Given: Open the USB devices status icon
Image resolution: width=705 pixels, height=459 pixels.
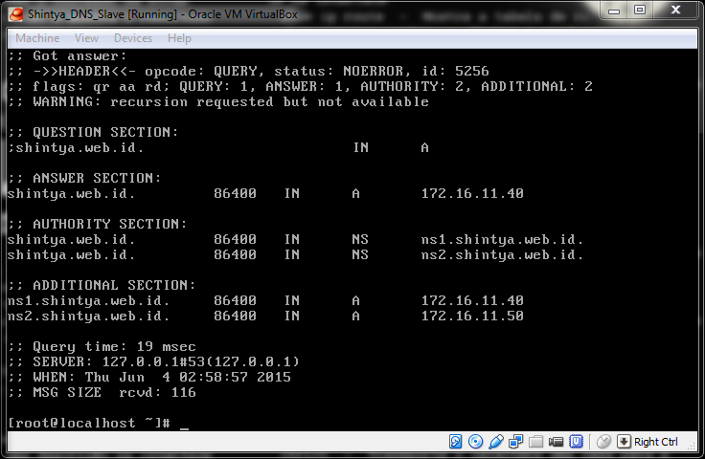Looking at the screenshot, I should (x=495, y=442).
